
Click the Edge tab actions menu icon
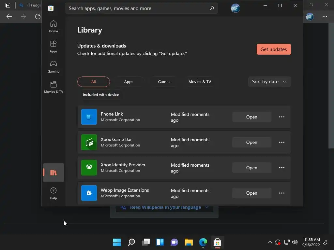point(8,5)
